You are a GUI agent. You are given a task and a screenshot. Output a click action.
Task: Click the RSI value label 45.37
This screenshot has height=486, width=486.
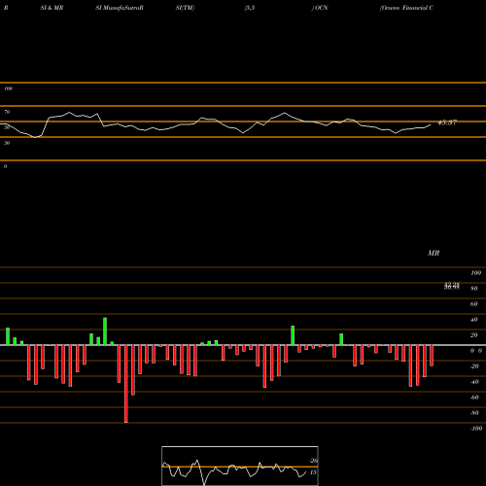tap(447, 122)
